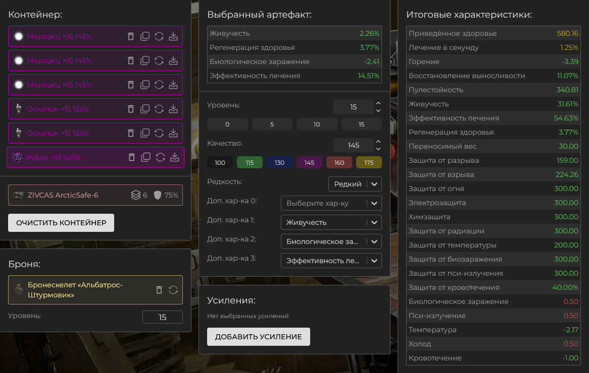Click the download-tray icon on Рубик row
Image resolution: width=589 pixels, height=373 pixels.
[x=174, y=157]
